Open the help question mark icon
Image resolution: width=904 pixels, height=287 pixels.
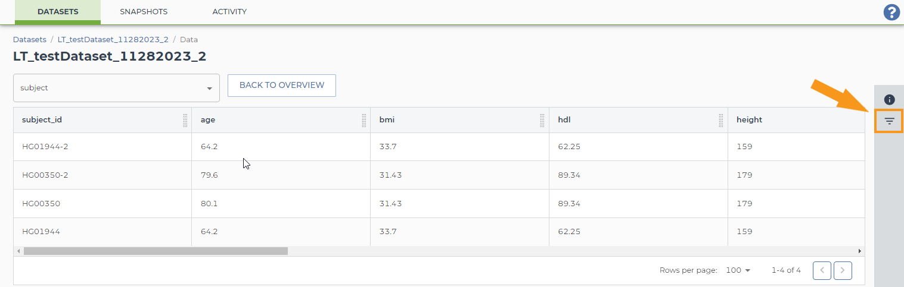point(891,12)
